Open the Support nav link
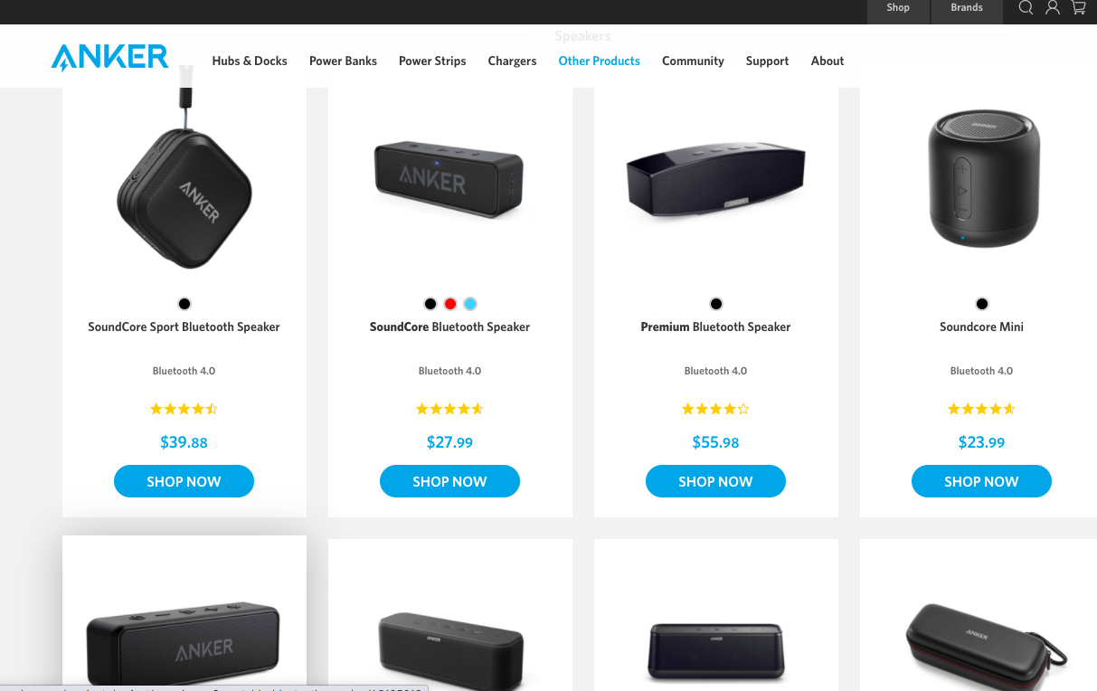The width and height of the screenshot is (1097, 691). [767, 61]
